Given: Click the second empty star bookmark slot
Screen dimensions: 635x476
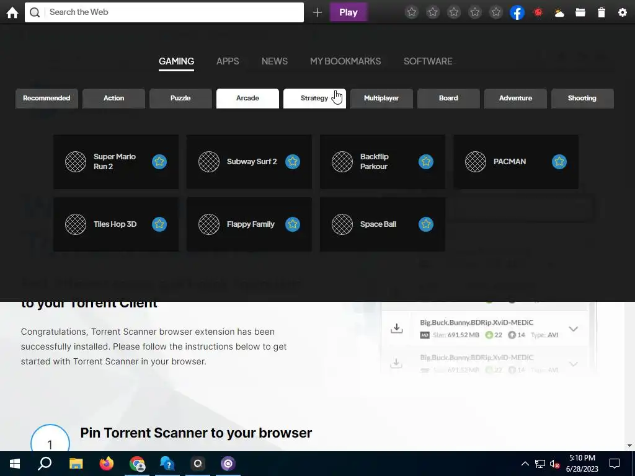Looking at the screenshot, I should point(433,12).
